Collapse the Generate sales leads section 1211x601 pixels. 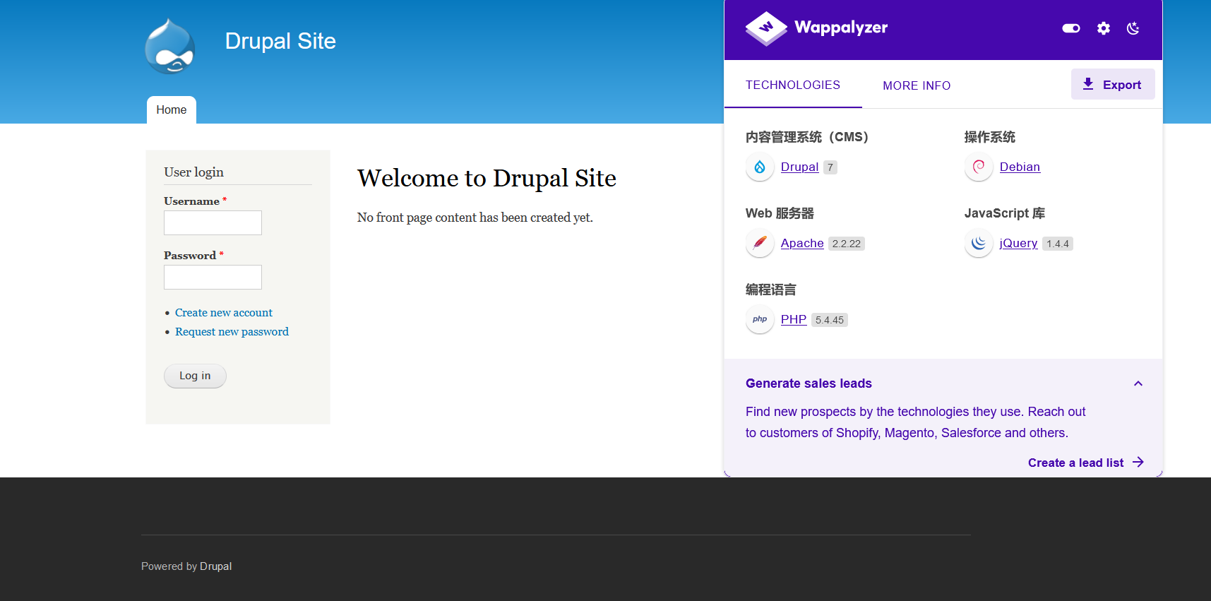click(1138, 383)
